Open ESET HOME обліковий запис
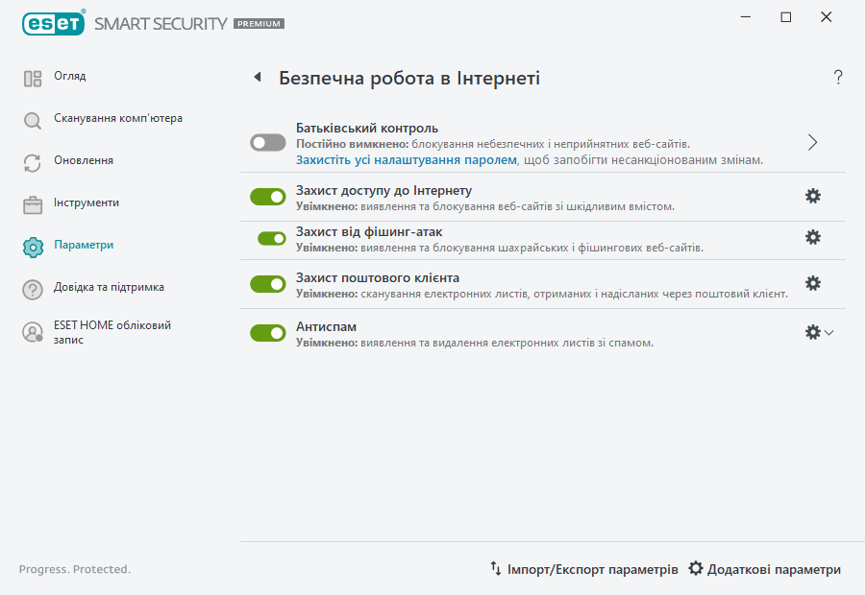Viewport: 865px width, 595px height. 32,333
